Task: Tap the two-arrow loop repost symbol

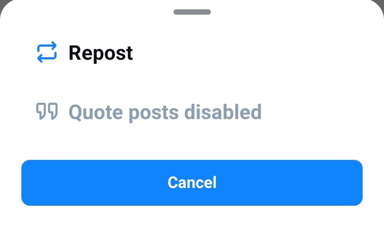Action: [x=47, y=52]
